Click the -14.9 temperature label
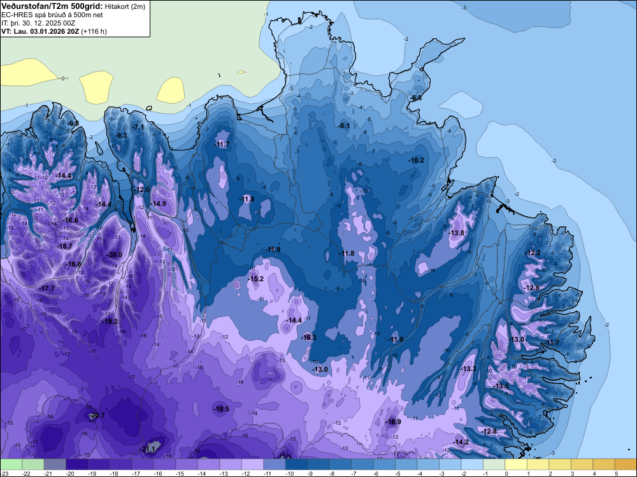The height and width of the screenshot is (477, 637). (x=158, y=203)
